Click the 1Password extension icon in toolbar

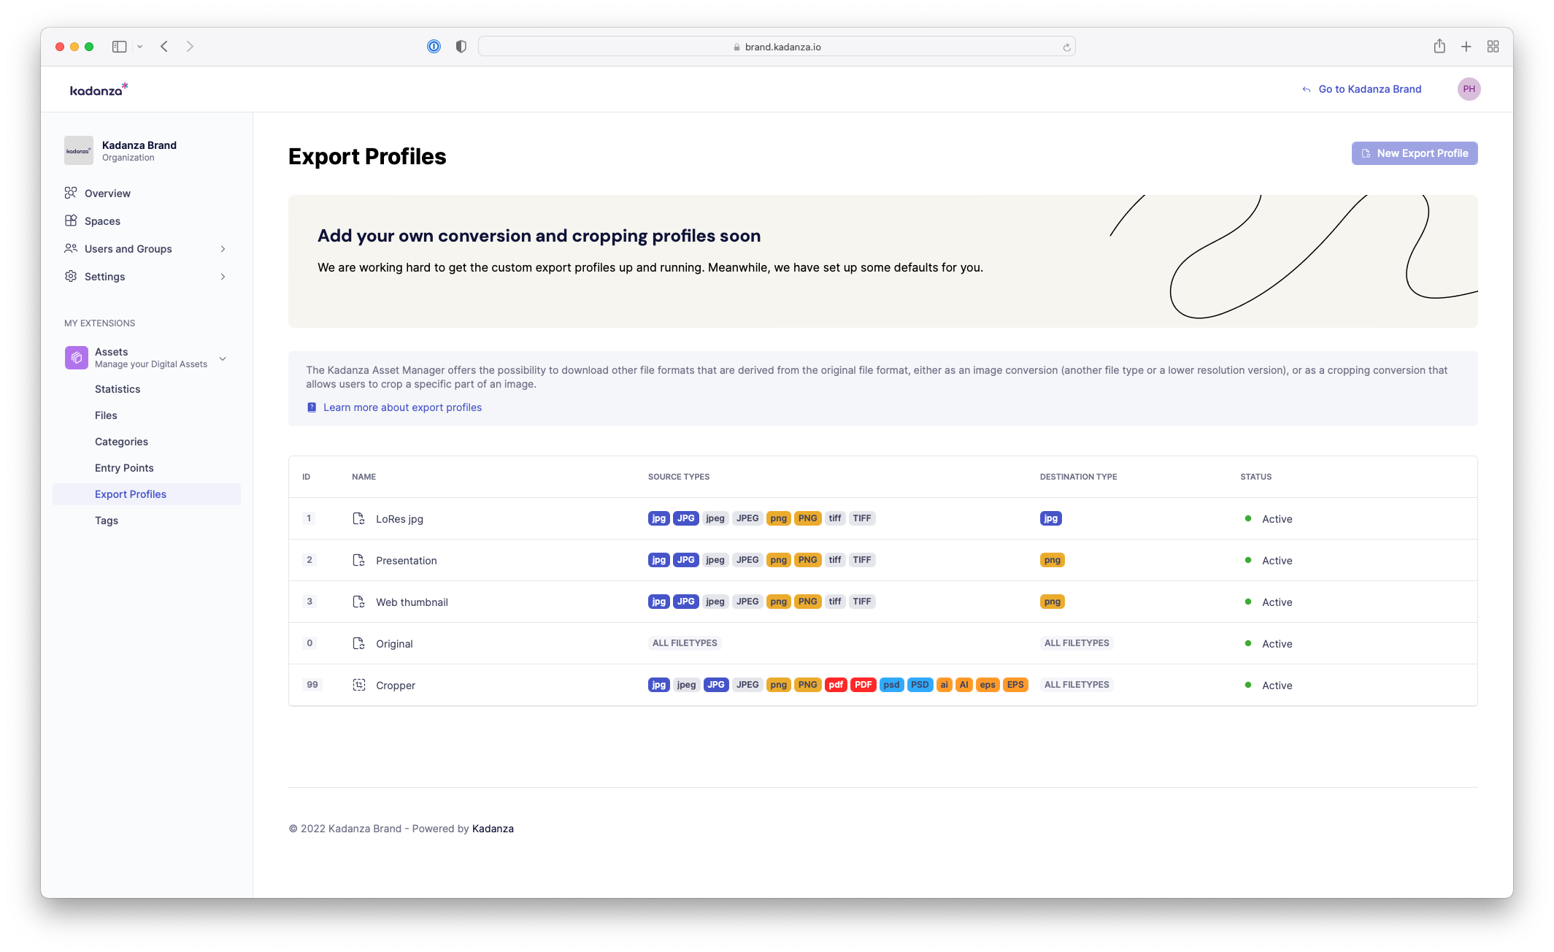tap(434, 47)
